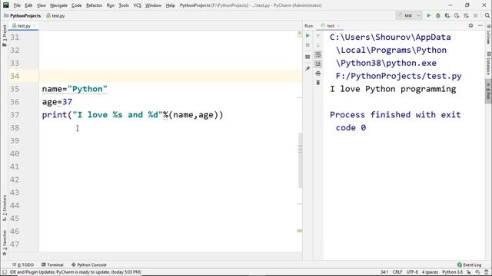Open the File menu

[17, 5]
